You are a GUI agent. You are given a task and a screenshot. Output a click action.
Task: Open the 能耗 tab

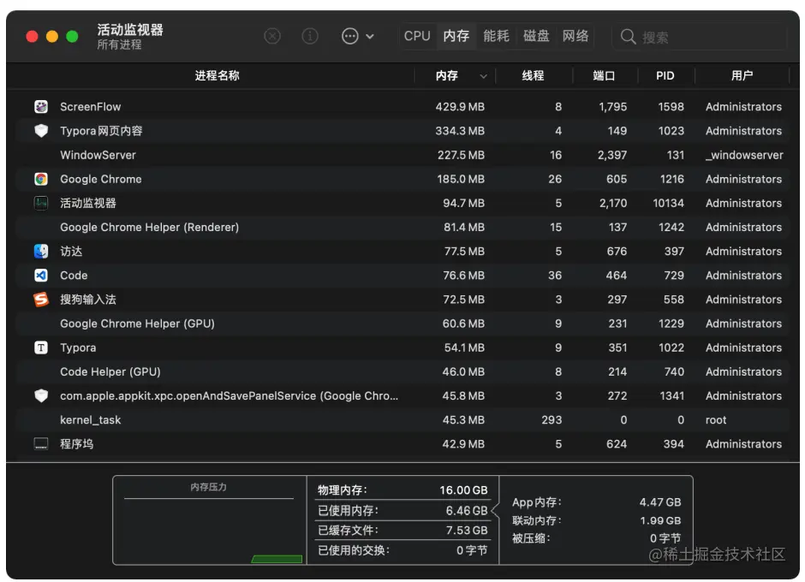(496, 36)
